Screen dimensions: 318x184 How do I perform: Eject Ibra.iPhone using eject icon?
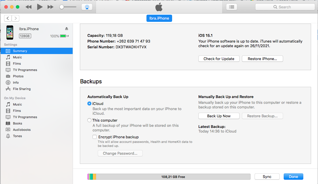pyautogui.click(x=67, y=28)
